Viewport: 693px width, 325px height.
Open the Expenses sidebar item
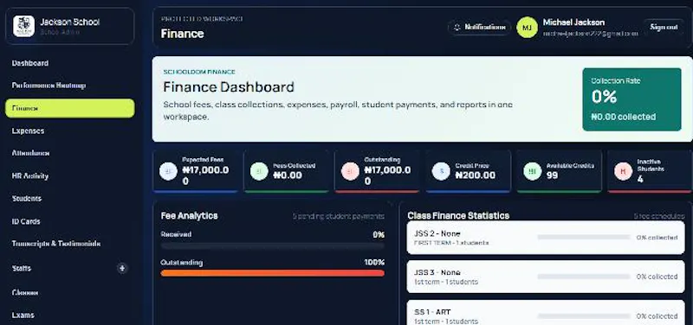click(x=70, y=131)
